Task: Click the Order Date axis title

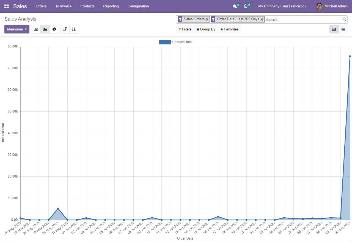Action: (x=185, y=238)
